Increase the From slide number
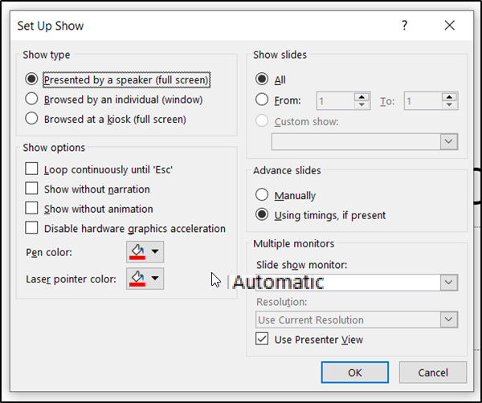Screen dimensions: 482x403 pyautogui.click(x=361, y=97)
